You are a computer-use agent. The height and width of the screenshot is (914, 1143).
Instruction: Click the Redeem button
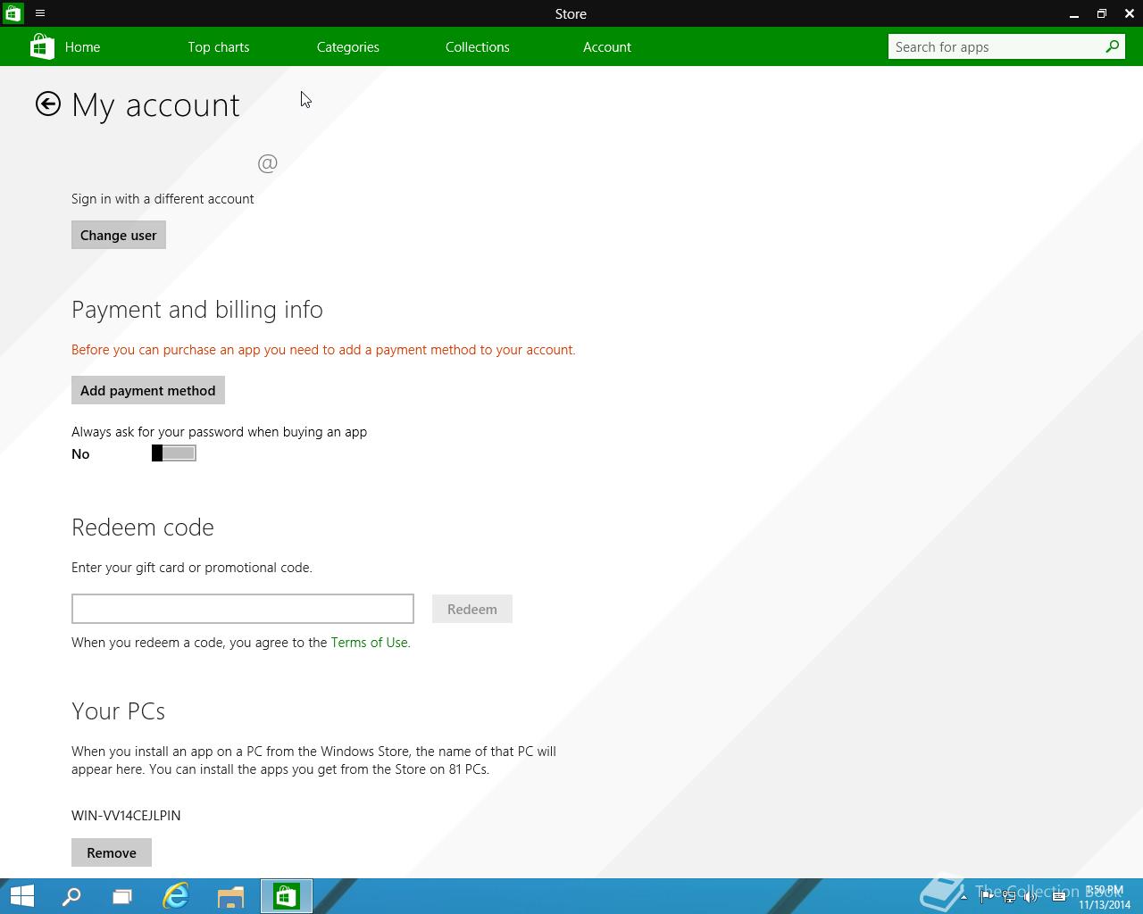click(472, 609)
